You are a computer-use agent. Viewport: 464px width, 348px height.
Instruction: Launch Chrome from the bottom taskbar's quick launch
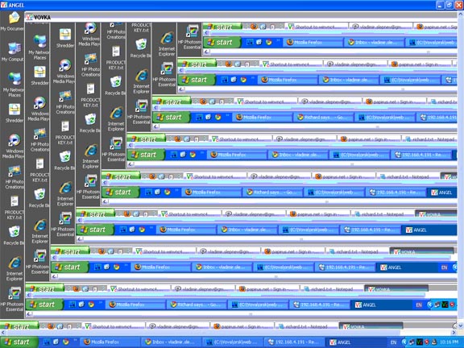coord(66,342)
